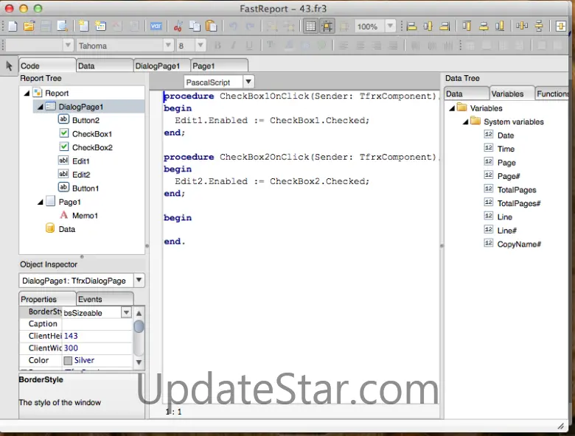This screenshot has width=575, height=436.
Task: Click the code line 'Edit1.Enabled := CheckBox1.Checked;'
Action: (x=272, y=121)
